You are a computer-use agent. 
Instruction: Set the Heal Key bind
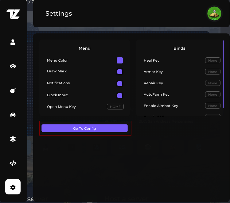[x=212, y=60]
